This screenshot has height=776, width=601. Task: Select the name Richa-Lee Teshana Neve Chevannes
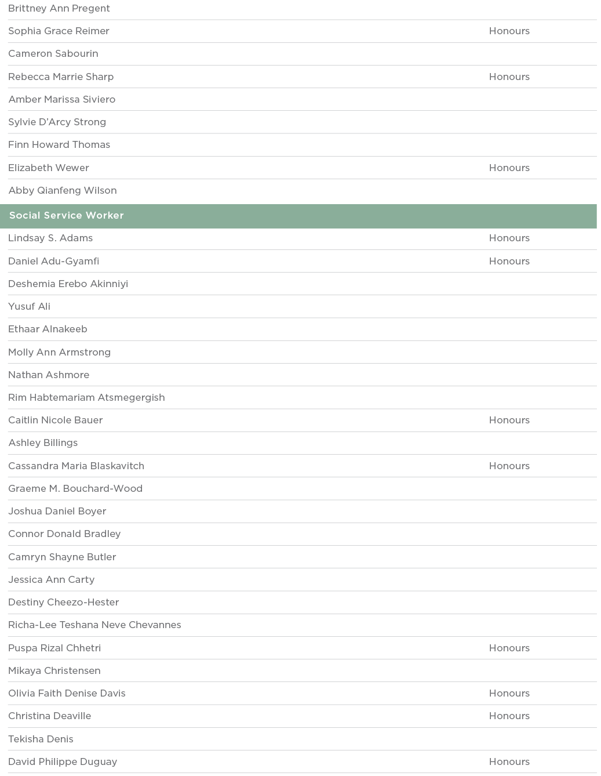pyautogui.click(x=94, y=625)
